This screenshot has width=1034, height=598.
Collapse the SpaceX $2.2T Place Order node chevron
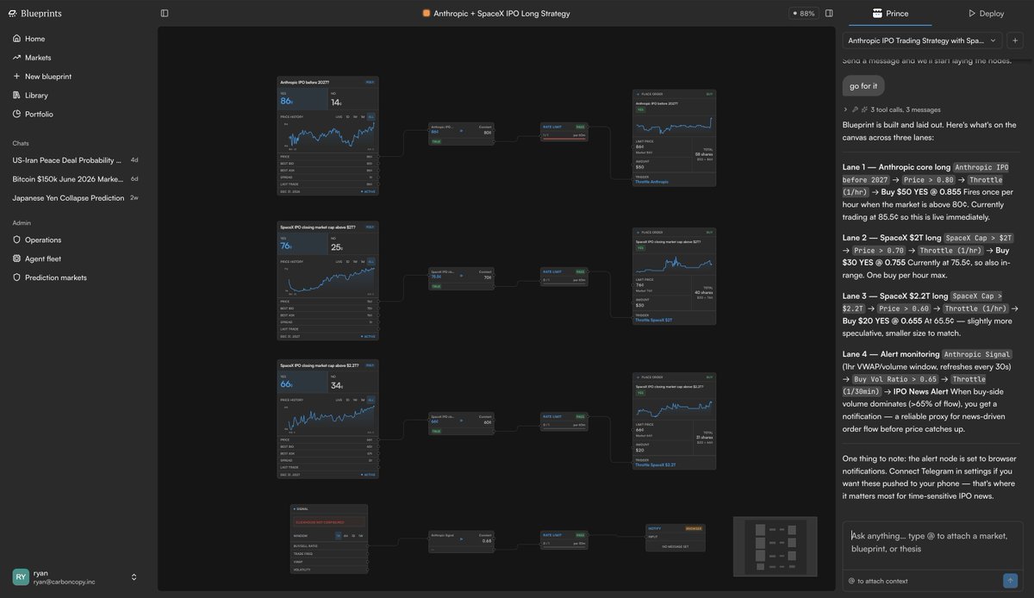point(637,377)
